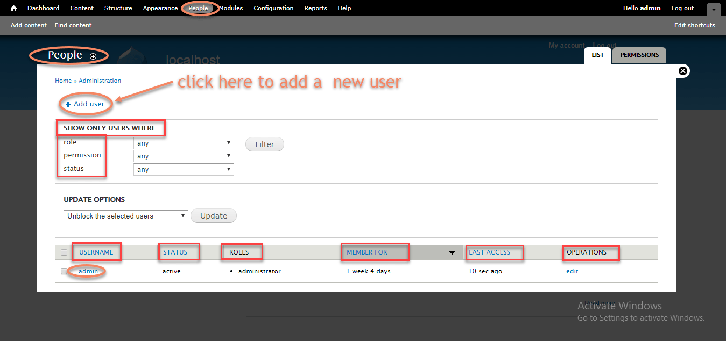This screenshot has height=341, width=726.
Task: Open the Dashboard menu
Action: coord(44,8)
